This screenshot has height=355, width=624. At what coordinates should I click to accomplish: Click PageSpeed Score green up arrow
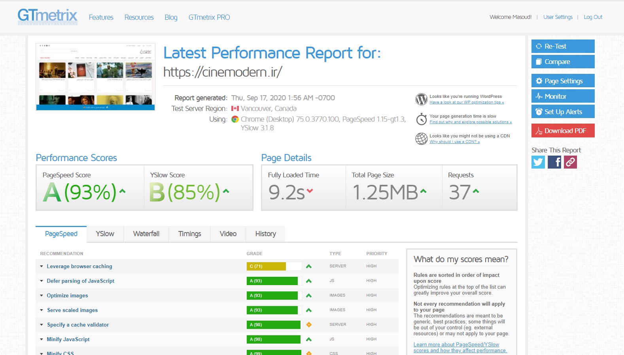click(x=123, y=191)
